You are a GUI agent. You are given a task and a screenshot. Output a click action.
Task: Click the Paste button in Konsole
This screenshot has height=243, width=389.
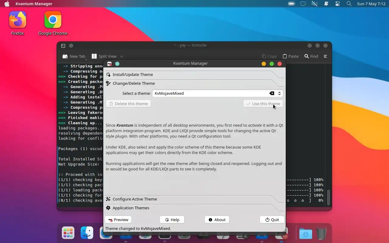(291, 56)
